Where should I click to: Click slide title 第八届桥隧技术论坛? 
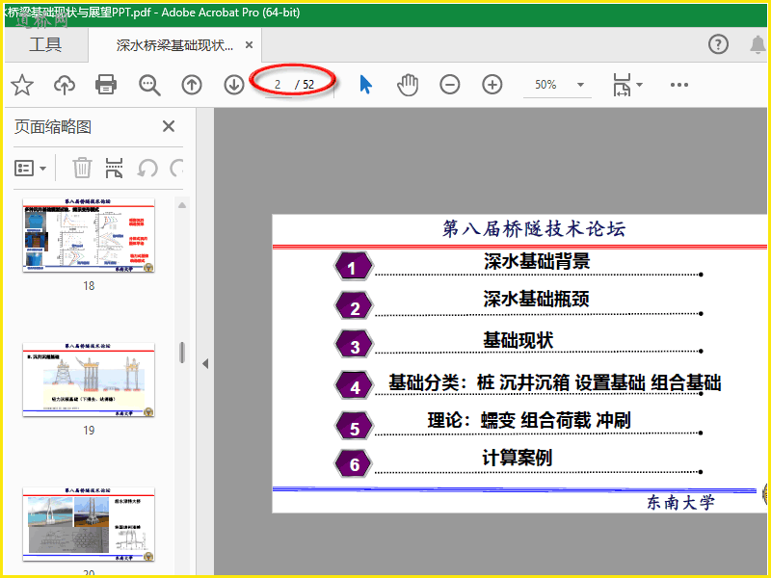[x=534, y=229]
